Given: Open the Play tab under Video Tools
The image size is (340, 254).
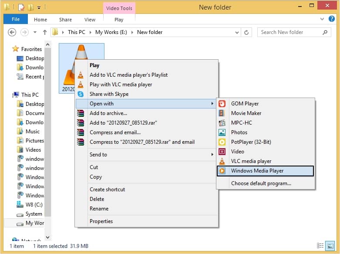Looking at the screenshot, I should (119, 20).
